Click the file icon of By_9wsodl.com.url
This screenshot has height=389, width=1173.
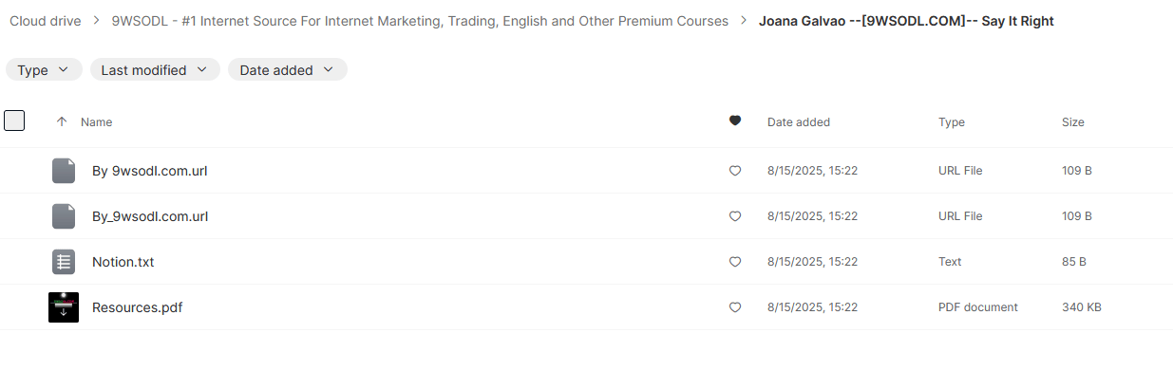point(64,216)
